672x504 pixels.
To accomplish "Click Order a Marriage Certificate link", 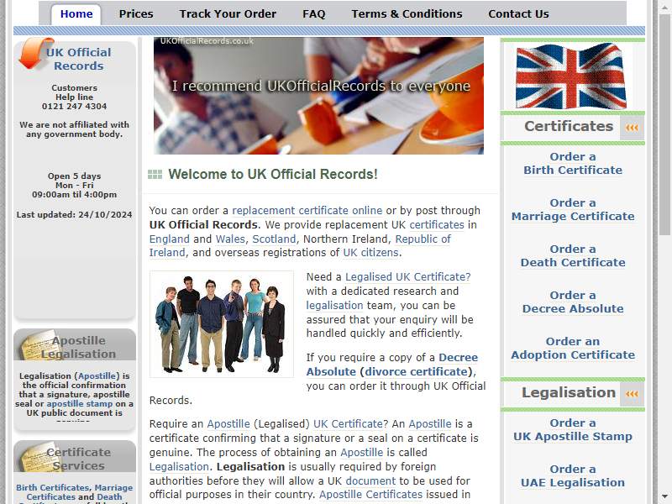I will tap(573, 209).
